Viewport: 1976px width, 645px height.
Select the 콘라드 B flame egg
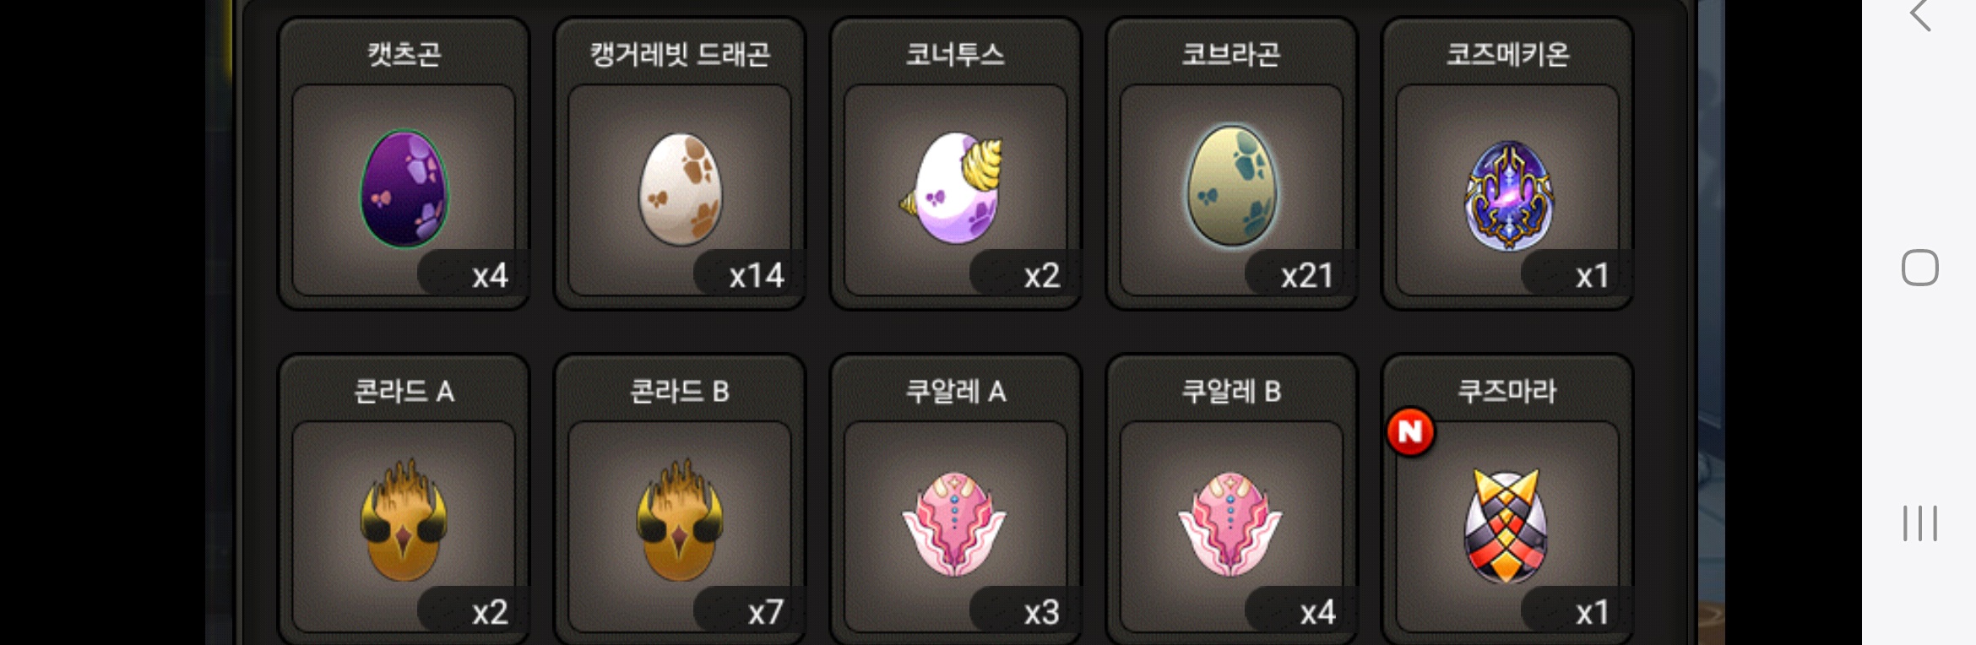680,520
